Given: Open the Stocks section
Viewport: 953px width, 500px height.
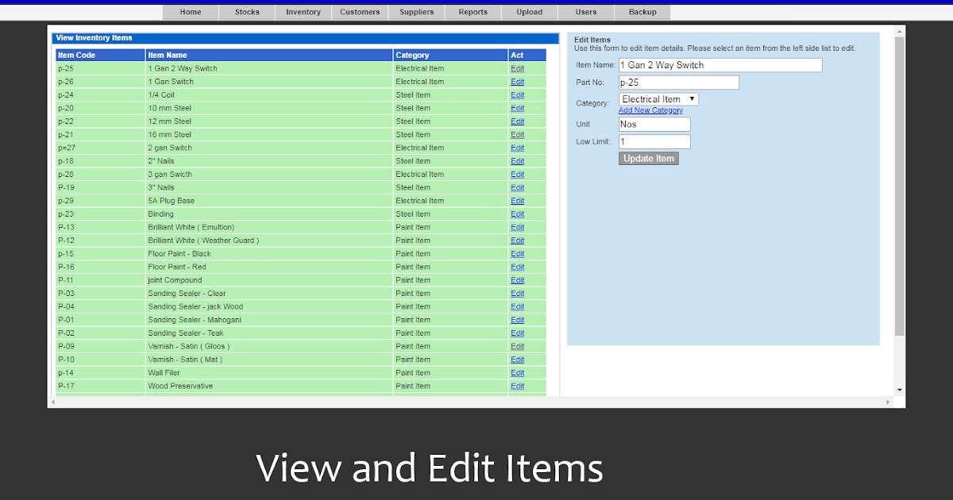Looking at the screenshot, I should [x=246, y=12].
